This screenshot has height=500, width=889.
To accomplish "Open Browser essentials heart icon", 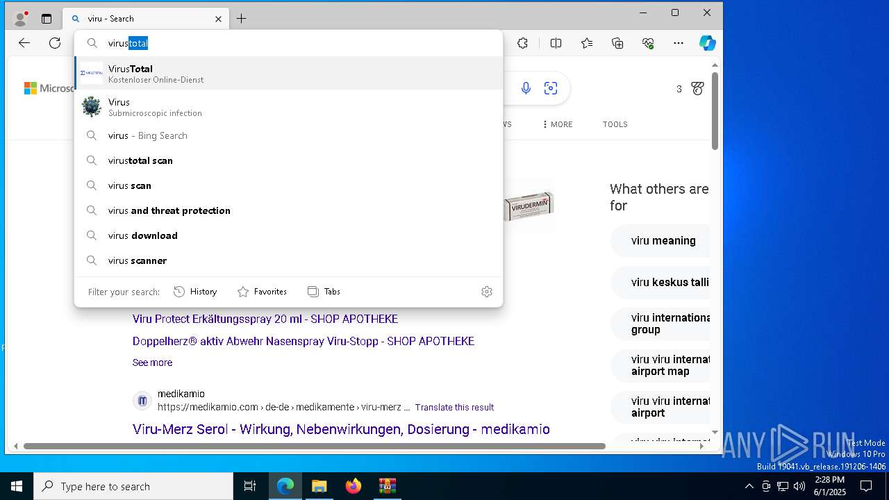I will [x=648, y=43].
